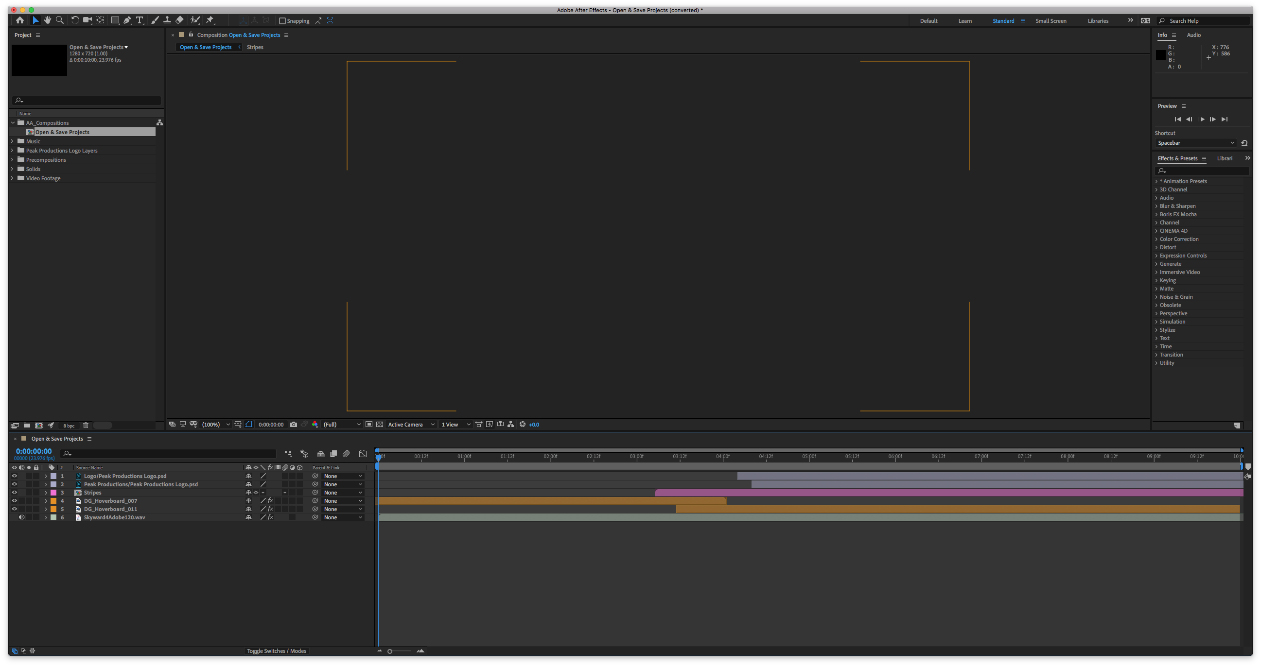Mute audio of Skyward4Adobe120.wav layer

pos(21,517)
